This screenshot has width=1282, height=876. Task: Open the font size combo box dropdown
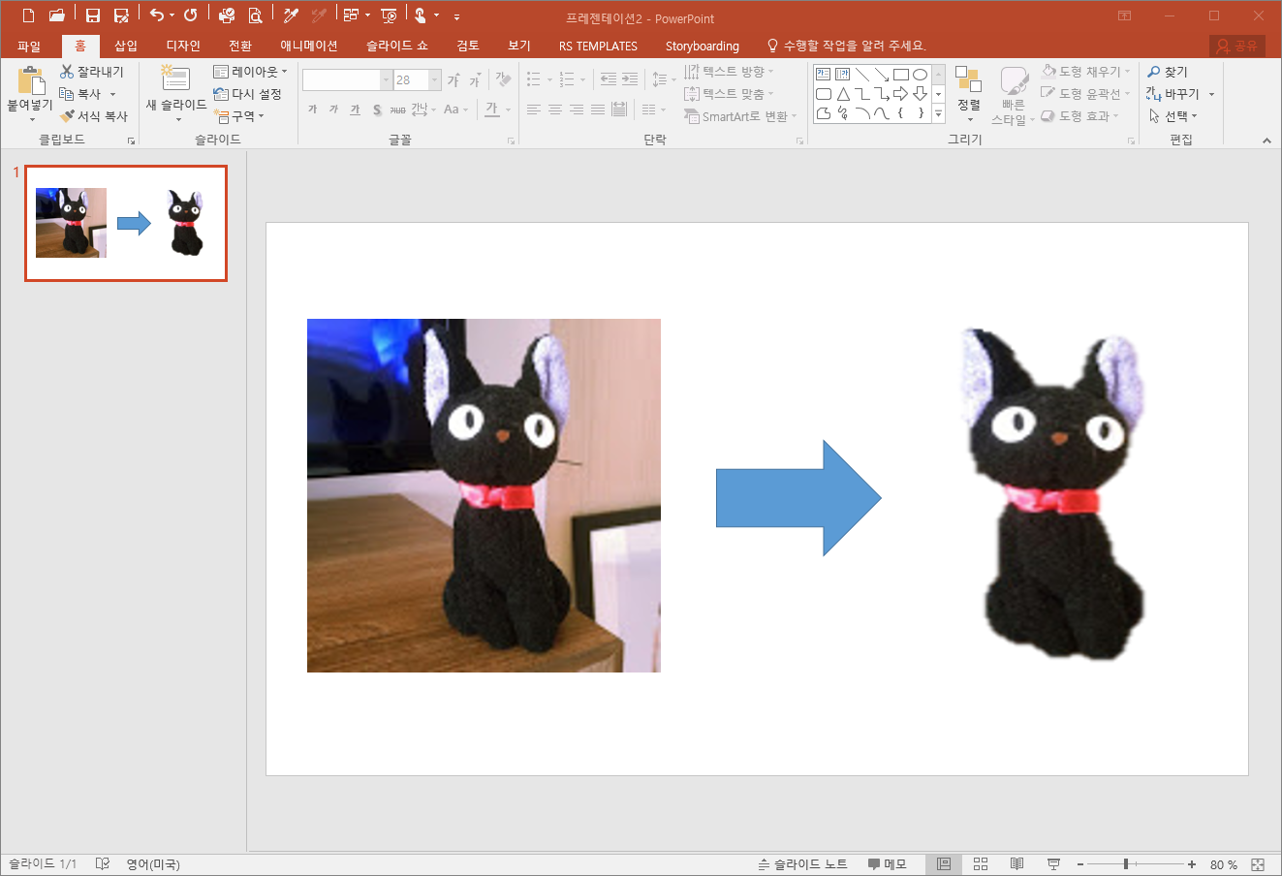tap(435, 80)
